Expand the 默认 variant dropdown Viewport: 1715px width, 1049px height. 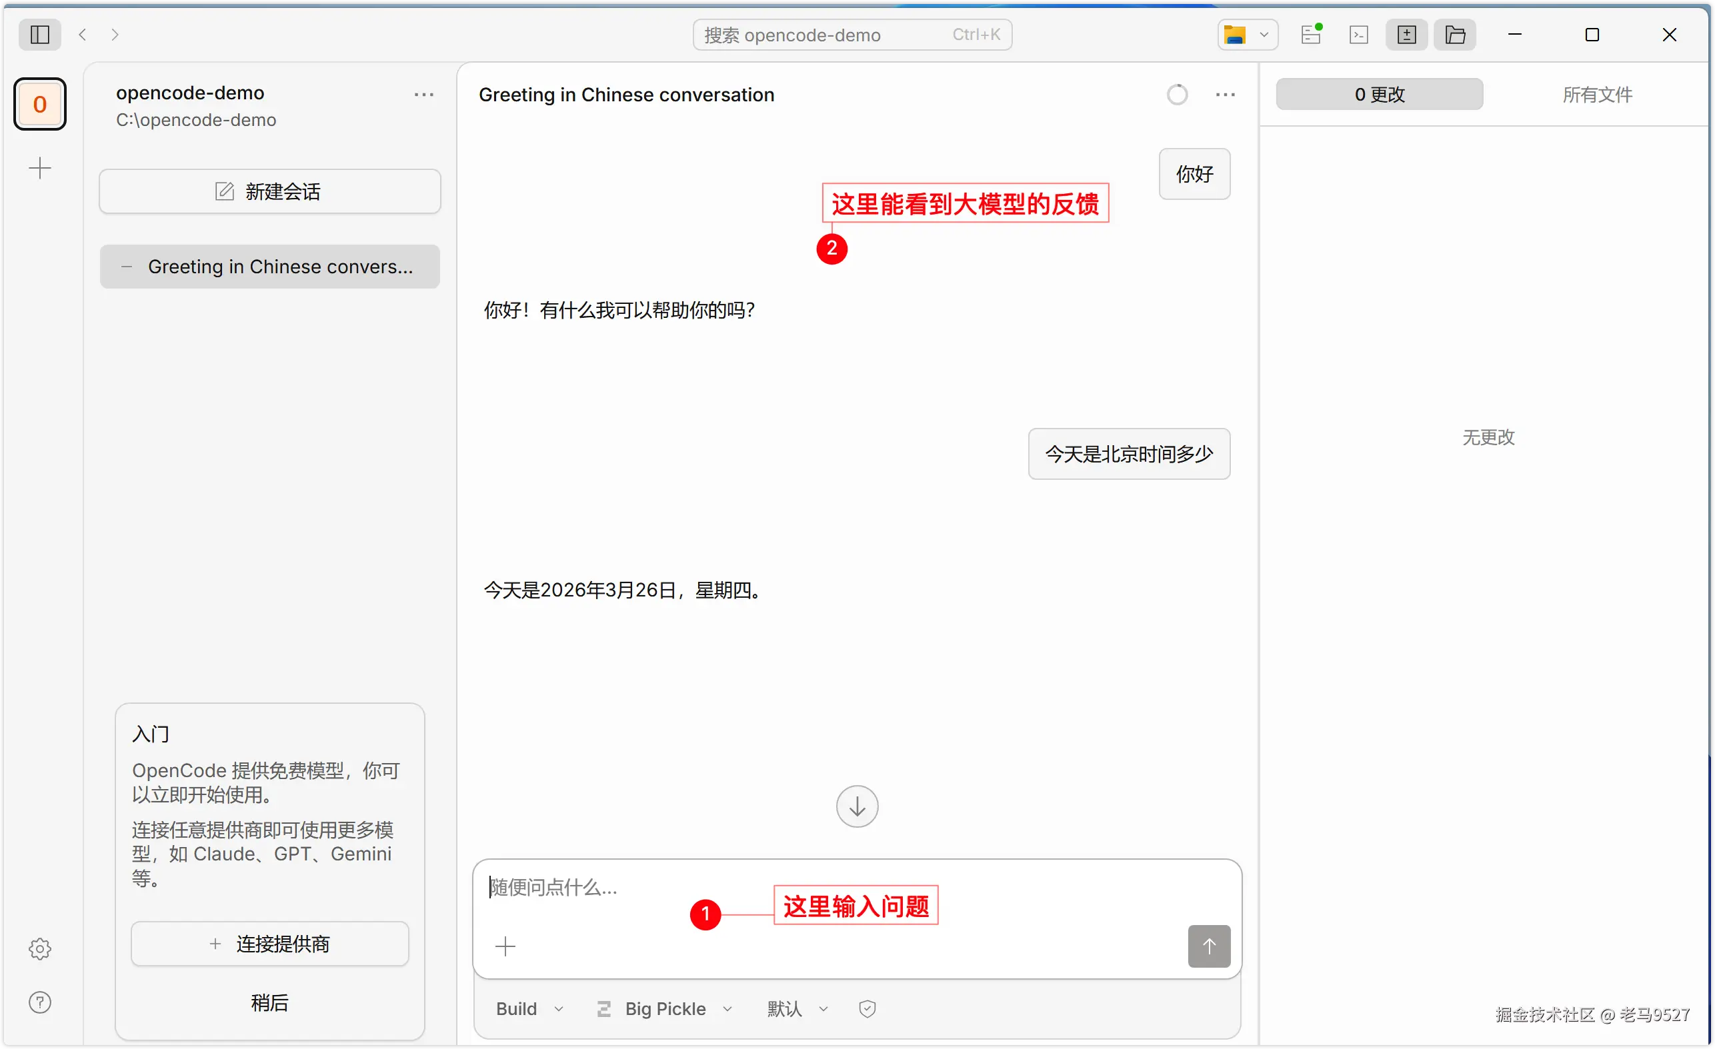(797, 1008)
